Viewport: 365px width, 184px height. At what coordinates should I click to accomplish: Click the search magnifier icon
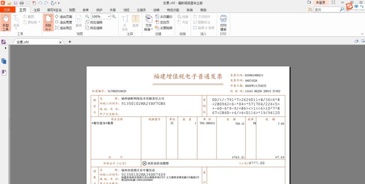[342, 10]
